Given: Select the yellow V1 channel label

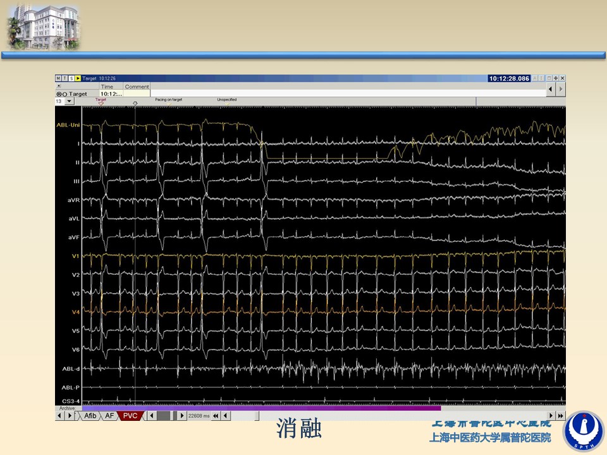Looking at the screenshot, I should click(x=75, y=256).
